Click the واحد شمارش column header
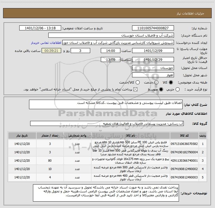Viewport: 215px width, 208px height. (77, 135)
